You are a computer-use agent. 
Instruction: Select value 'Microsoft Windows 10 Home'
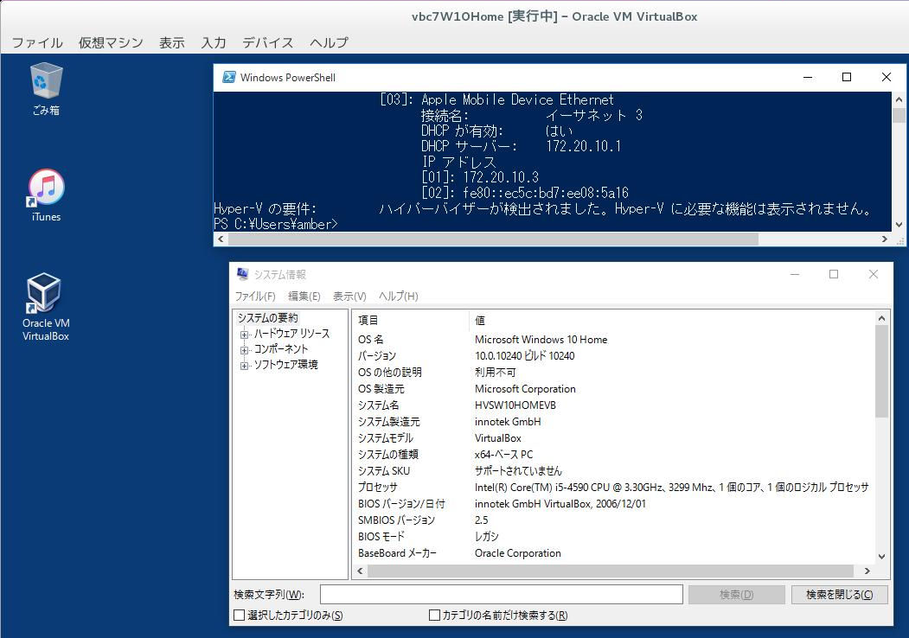click(x=541, y=340)
